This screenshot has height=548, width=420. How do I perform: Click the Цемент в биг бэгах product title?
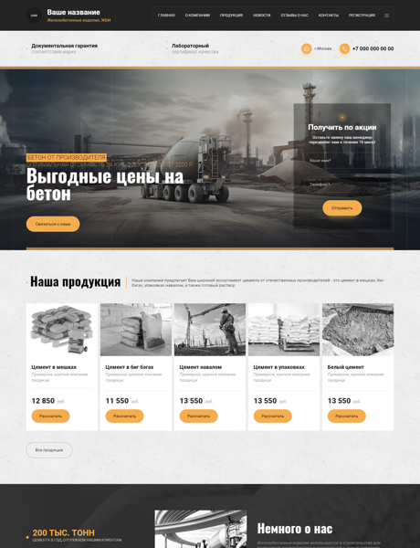(130, 367)
